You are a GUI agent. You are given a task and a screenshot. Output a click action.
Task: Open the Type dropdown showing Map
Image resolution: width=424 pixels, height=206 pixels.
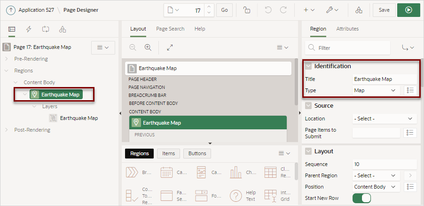376,90
